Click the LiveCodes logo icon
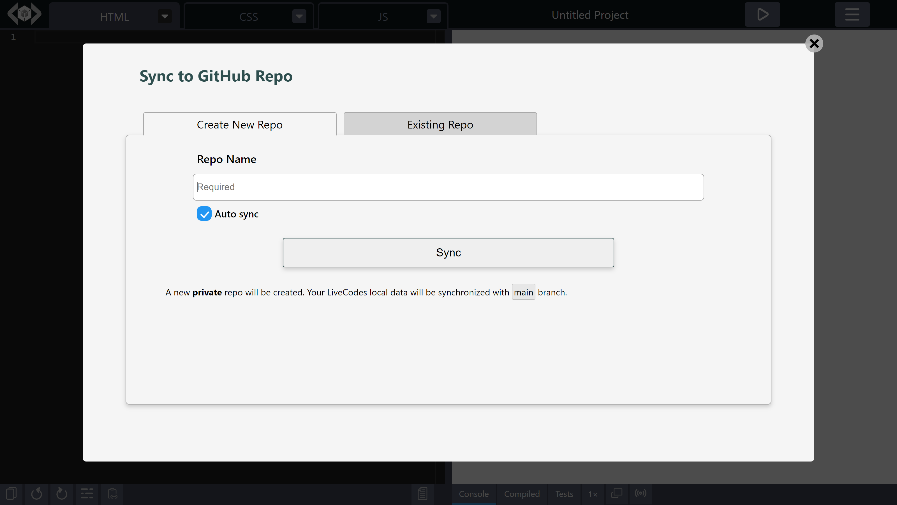Viewport: 897px width, 505px height. [x=24, y=13]
